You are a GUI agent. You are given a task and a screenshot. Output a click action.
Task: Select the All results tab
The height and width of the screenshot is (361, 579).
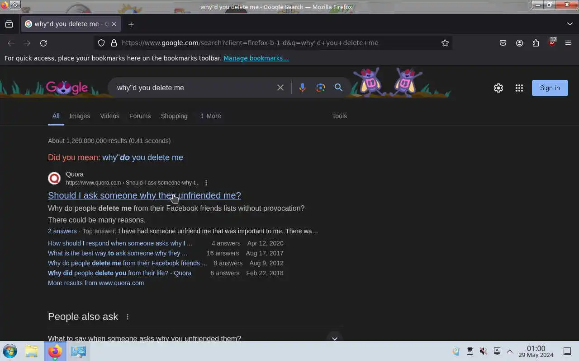point(56,116)
